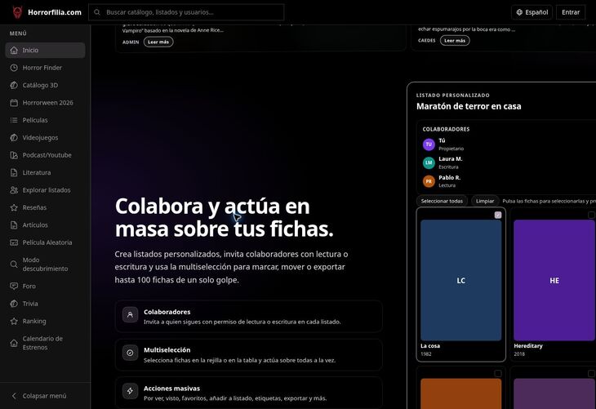Select the Hereditary purple poster card

554,280
